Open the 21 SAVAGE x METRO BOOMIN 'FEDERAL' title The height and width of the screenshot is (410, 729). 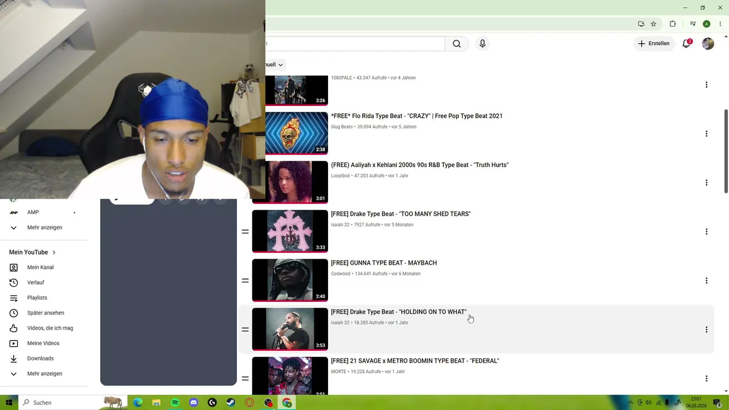[x=415, y=361]
